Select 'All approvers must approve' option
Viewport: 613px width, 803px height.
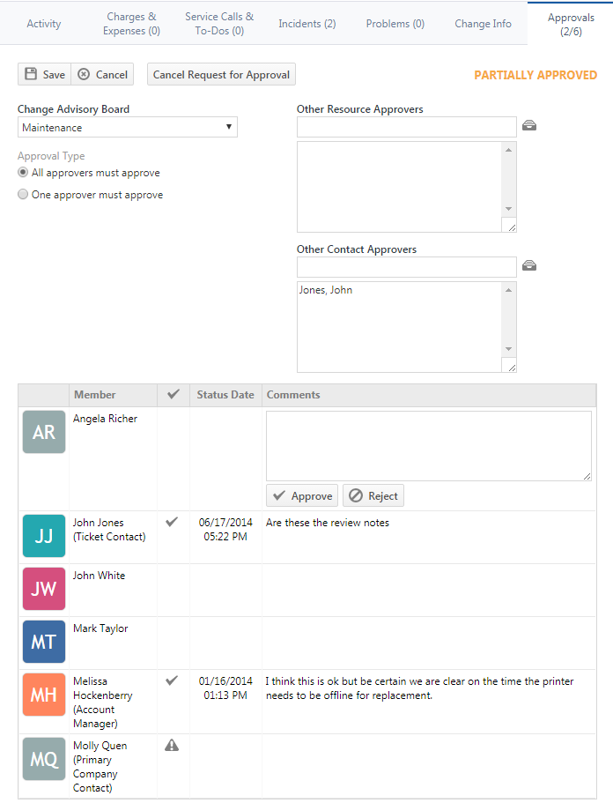24,173
